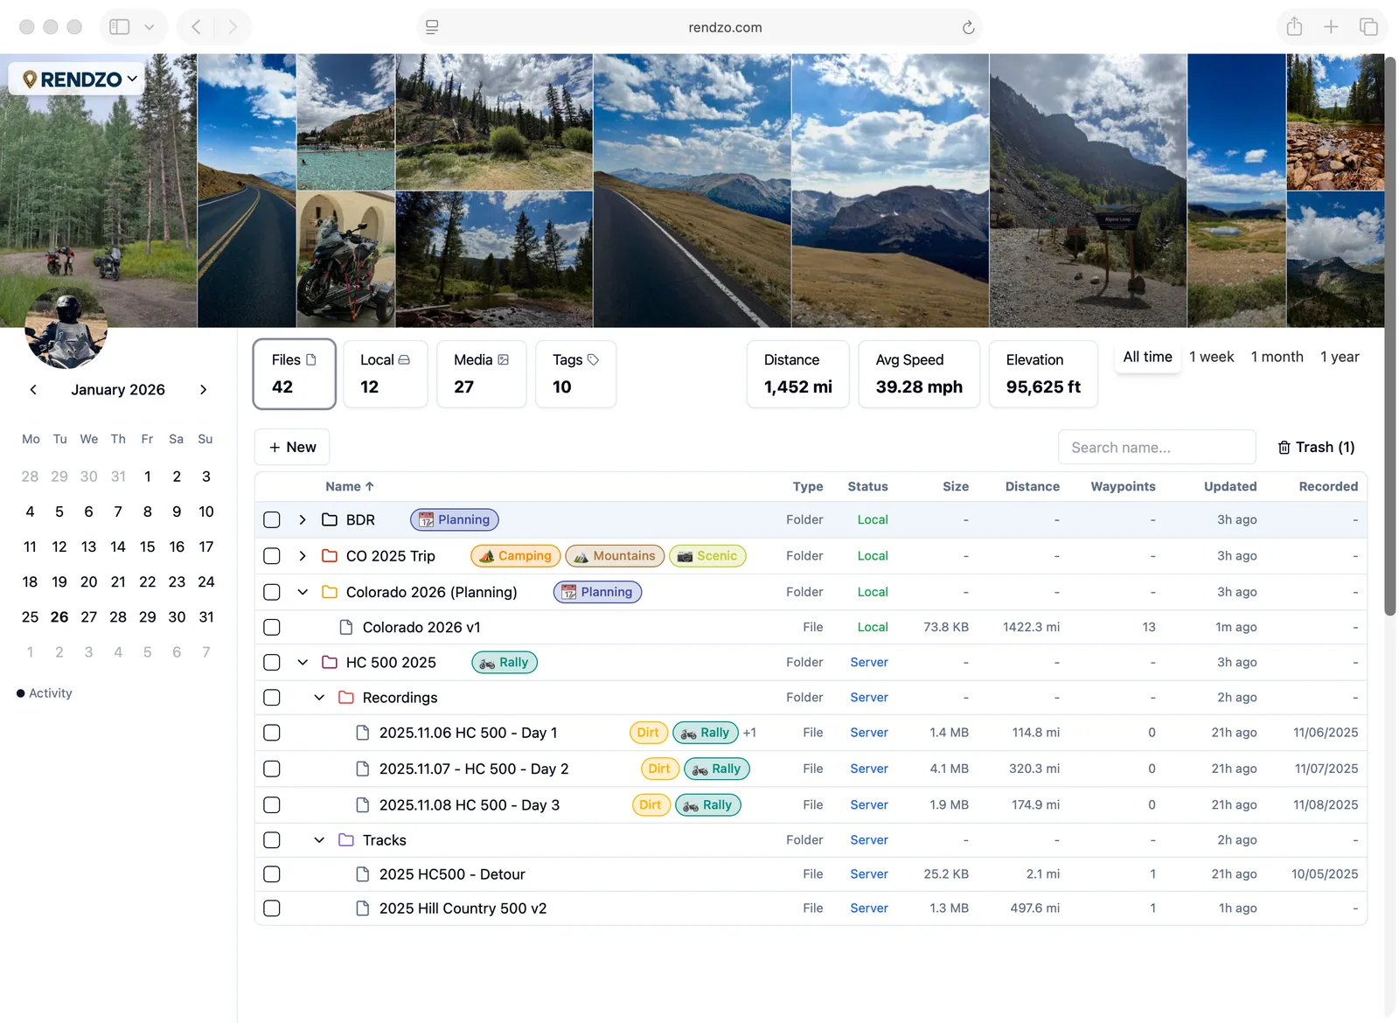Select the 1 week filter
Image resolution: width=1399 pixels, height=1023 pixels.
1211,357
